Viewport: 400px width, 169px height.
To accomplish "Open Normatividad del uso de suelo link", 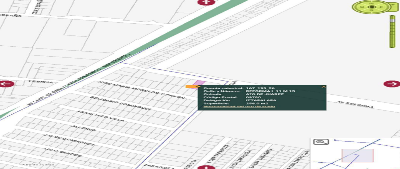I will pyautogui.click(x=239, y=106).
